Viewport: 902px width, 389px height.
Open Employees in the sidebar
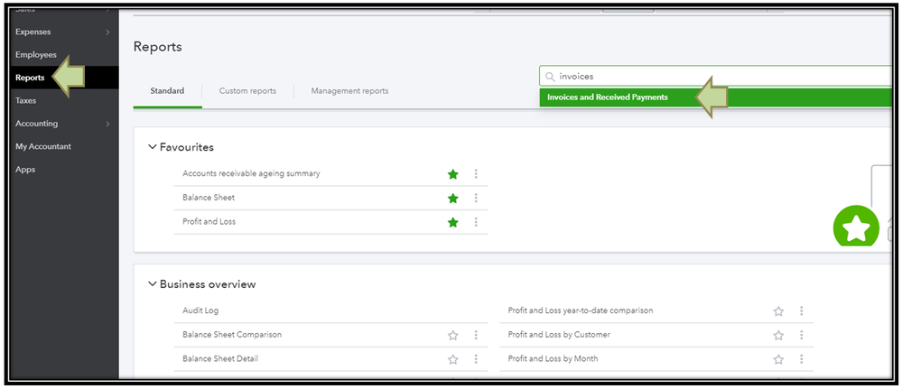(36, 55)
